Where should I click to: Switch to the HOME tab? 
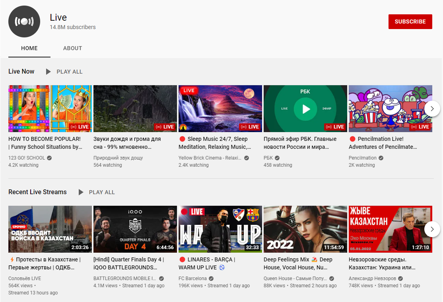tap(29, 49)
